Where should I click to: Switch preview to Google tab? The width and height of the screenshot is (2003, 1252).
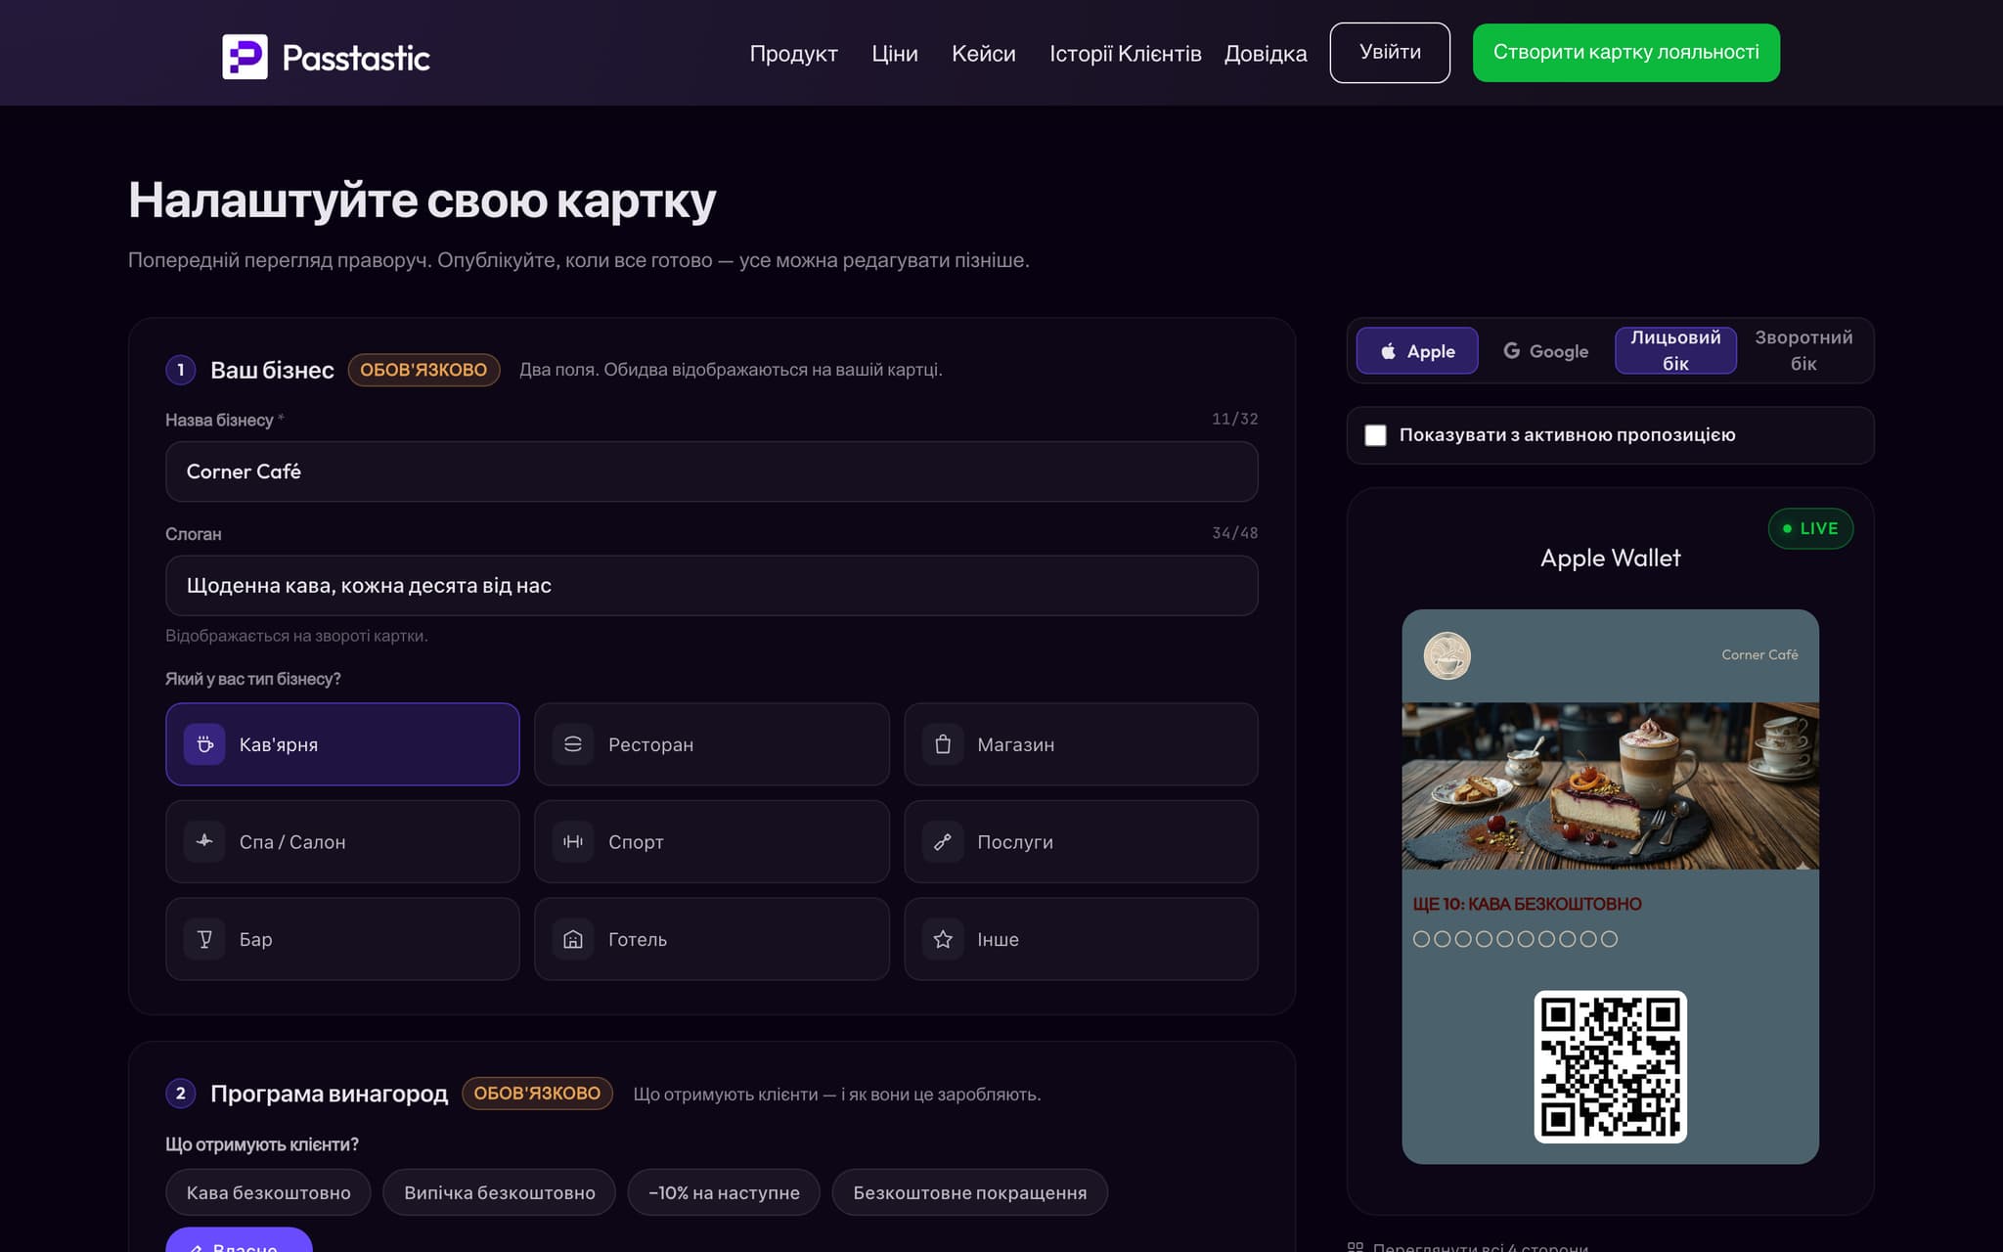(x=1545, y=351)
